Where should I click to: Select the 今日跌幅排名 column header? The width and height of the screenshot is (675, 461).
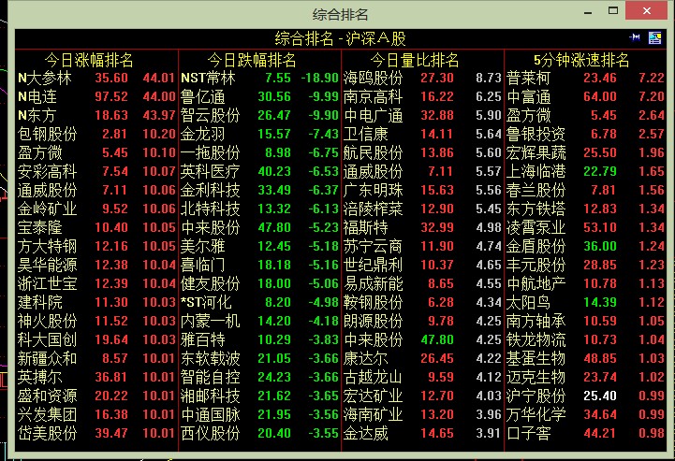252,60
